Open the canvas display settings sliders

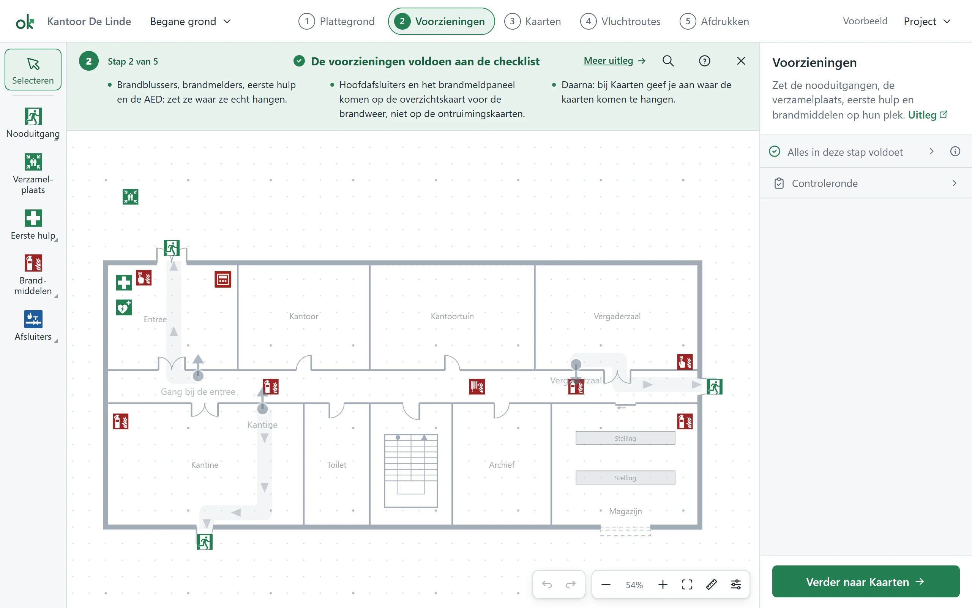tap(736, 584)
